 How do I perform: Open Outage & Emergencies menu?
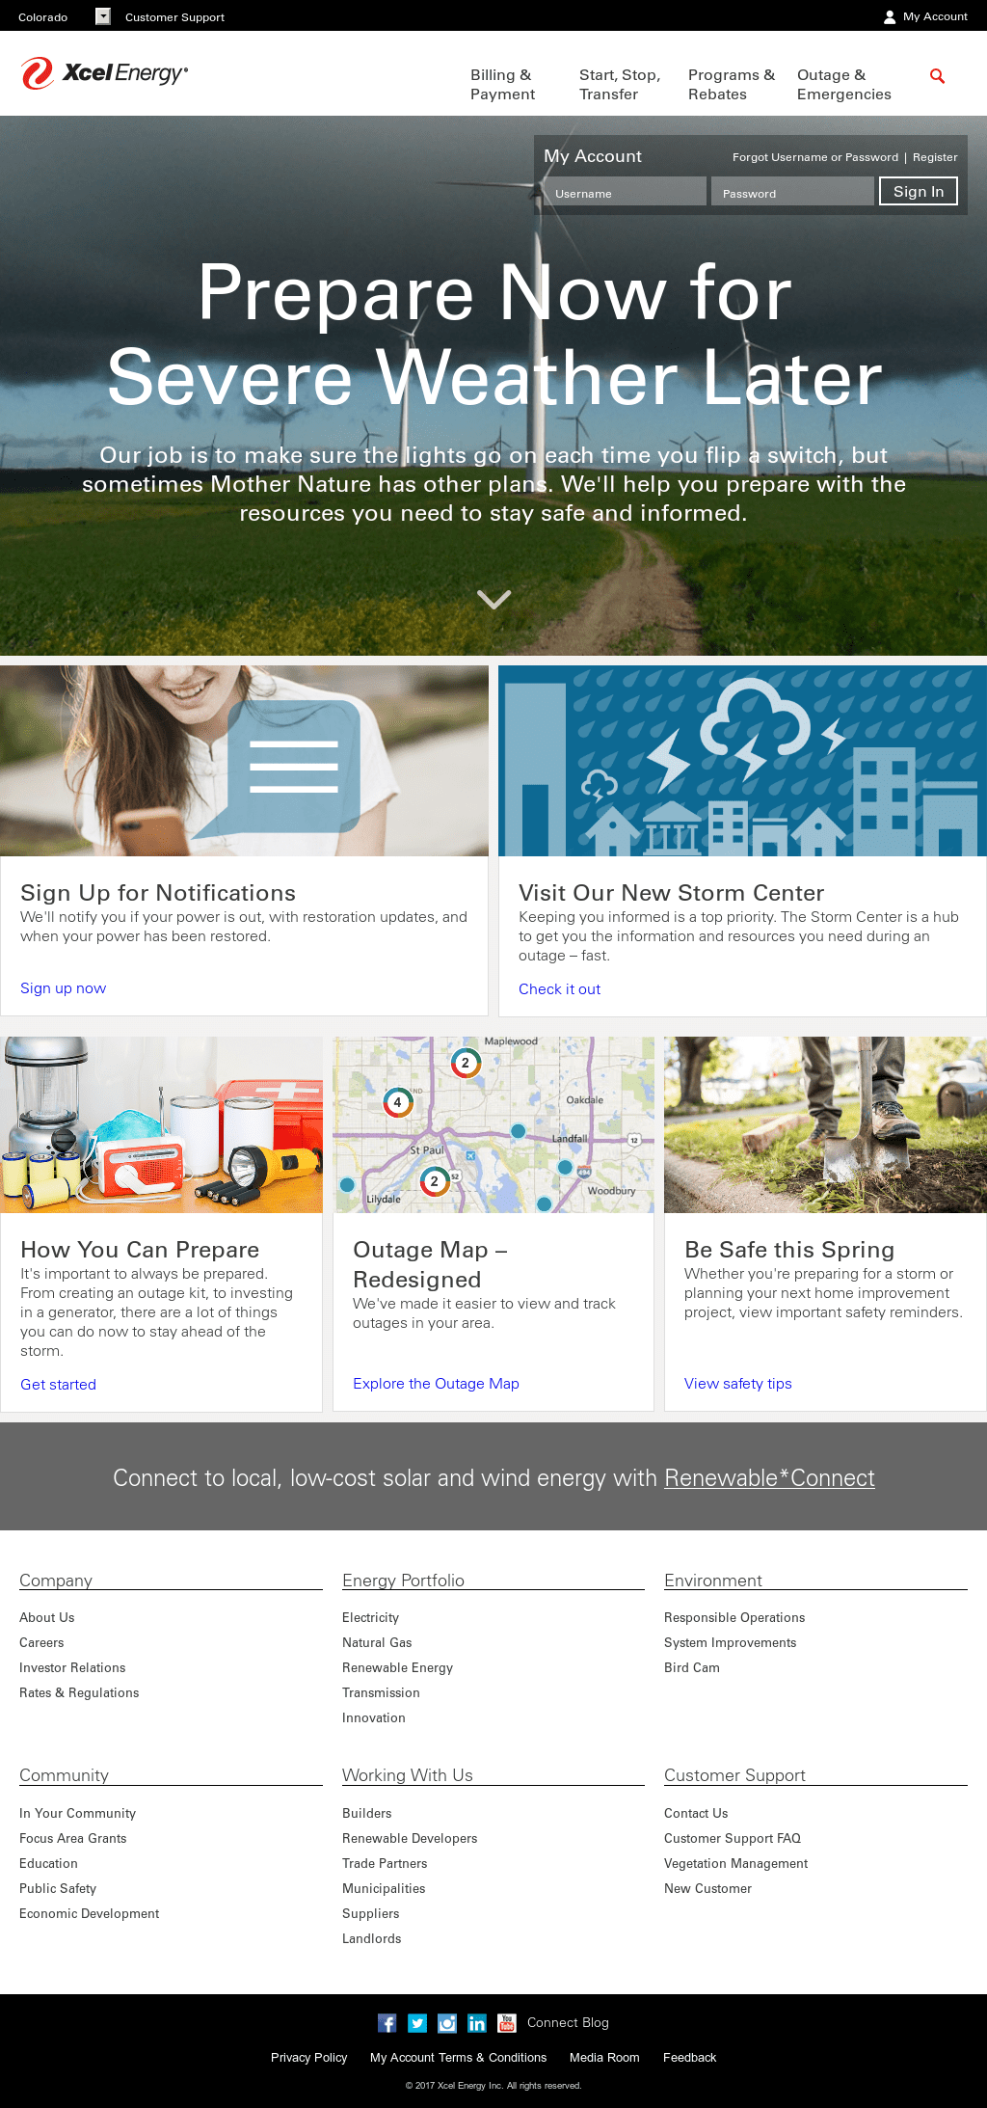click(844, 85)
